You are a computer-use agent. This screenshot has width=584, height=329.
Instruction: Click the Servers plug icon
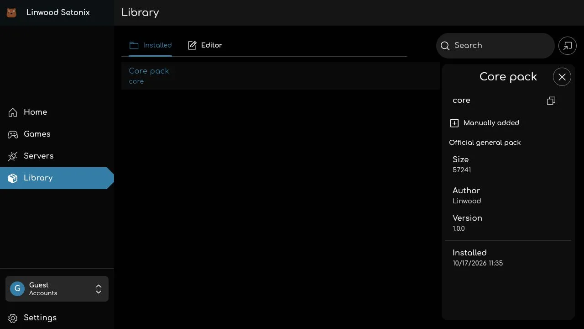coord(13,156)
